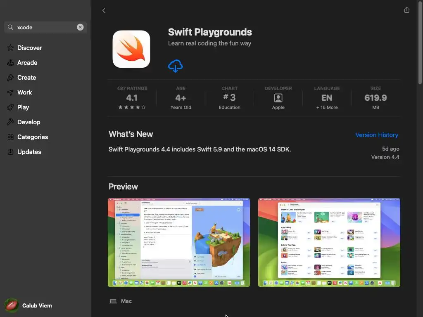Open the Calub Viem account profile
Screen dimensions: 423x317
29,305
